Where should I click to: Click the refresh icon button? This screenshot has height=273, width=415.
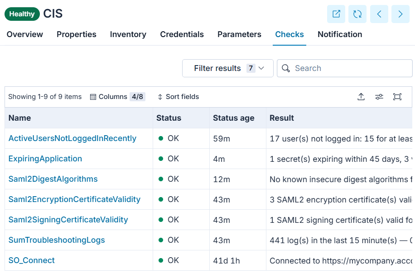[357, 14]
